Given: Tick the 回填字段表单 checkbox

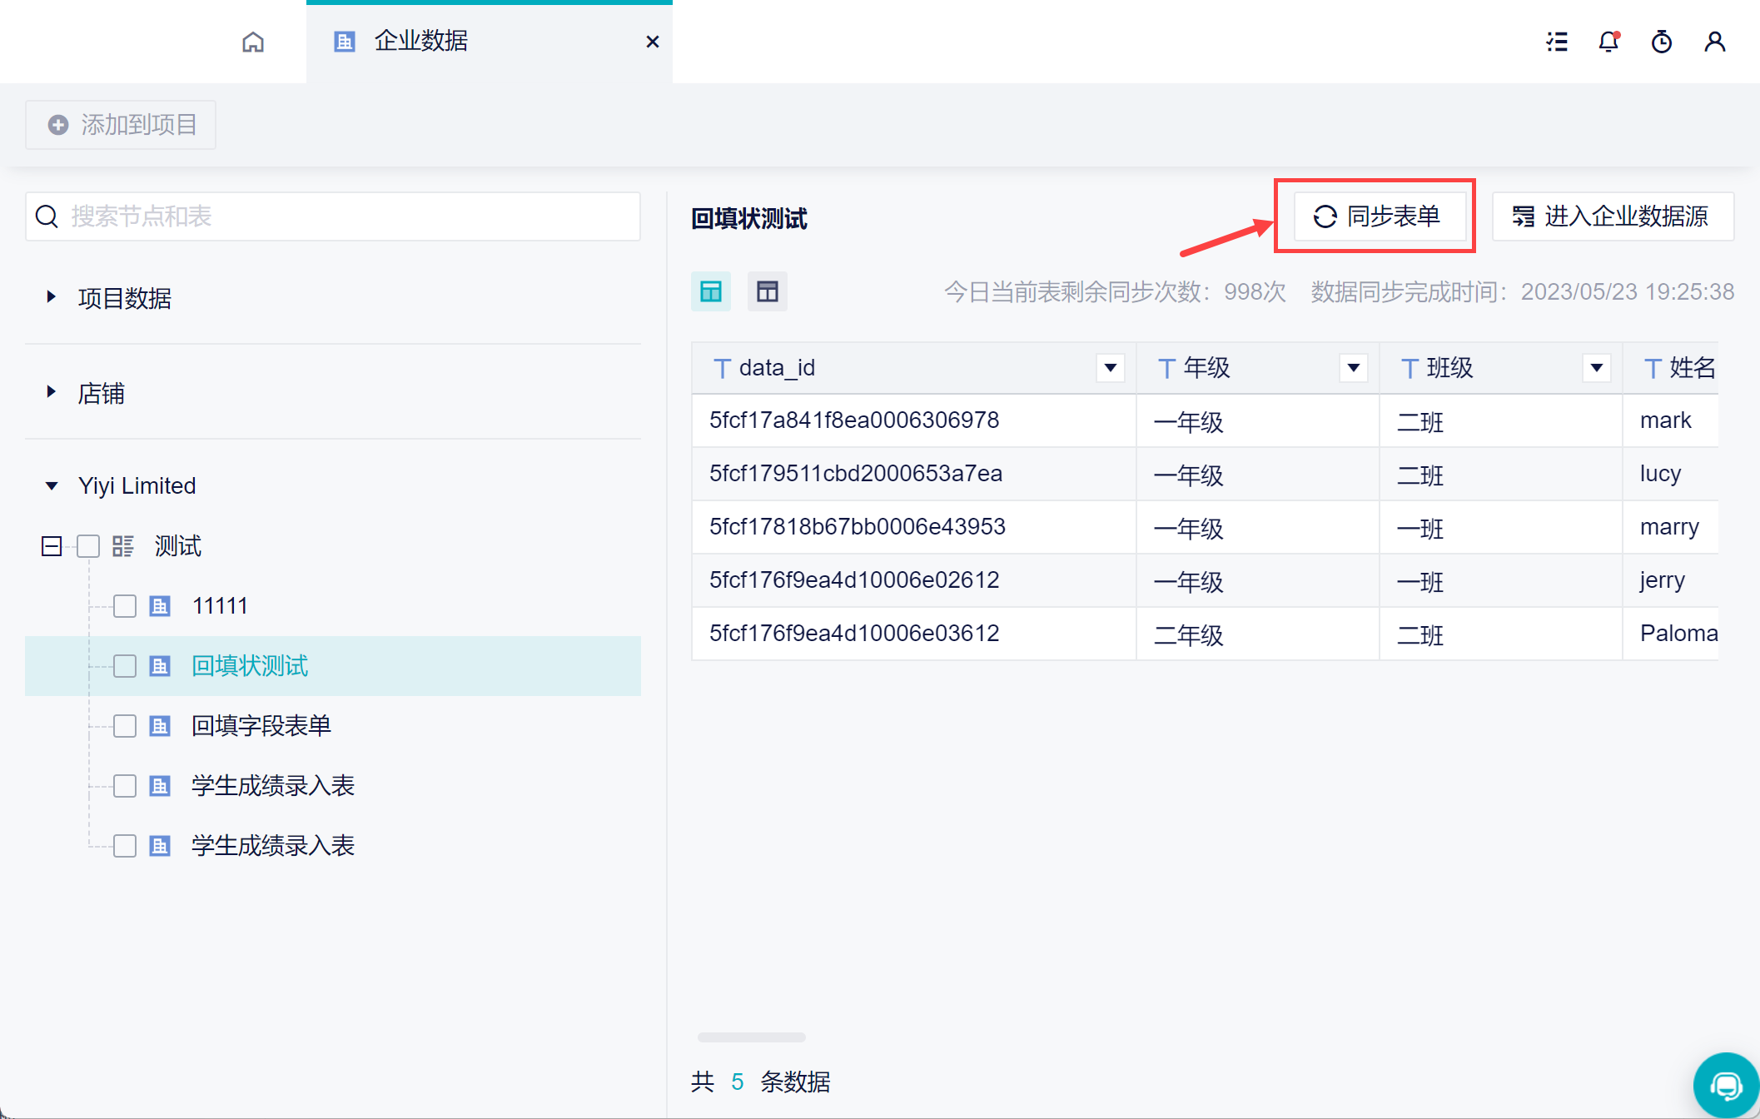Looking at the screenshot, I should pos(125,726).
